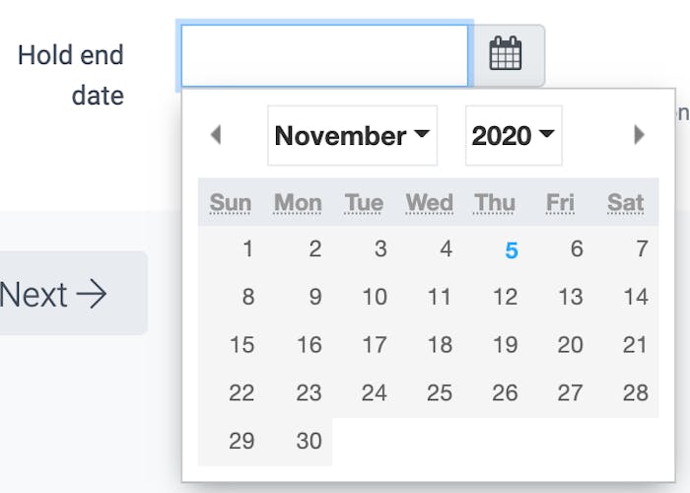Screen dimensions: 690x493
Task: Select date 15 on Sunday
Action: (241, 344)
